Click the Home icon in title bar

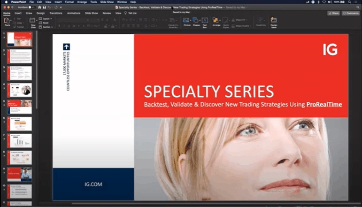[39, 8]
